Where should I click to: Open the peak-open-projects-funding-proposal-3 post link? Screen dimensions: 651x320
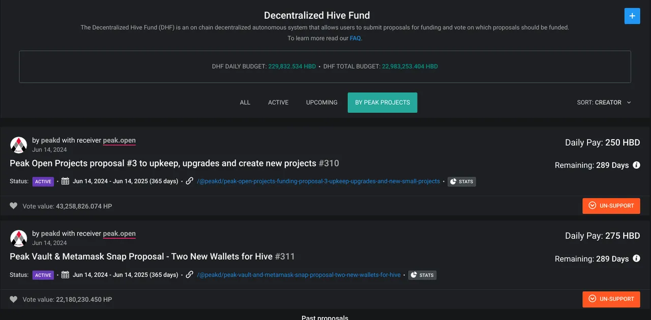[318, 181]
